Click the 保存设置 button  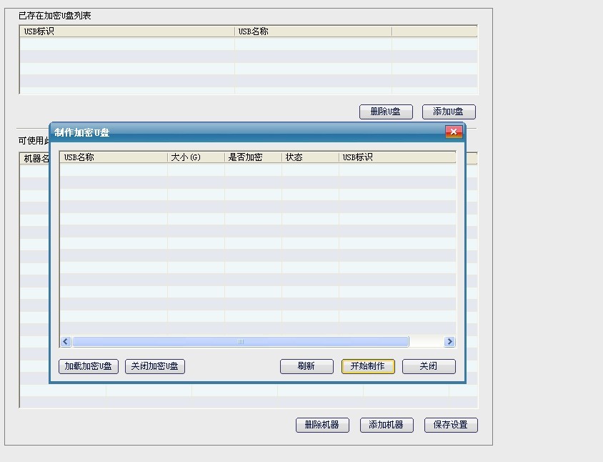pyautogui.click(x=451, y=425)
